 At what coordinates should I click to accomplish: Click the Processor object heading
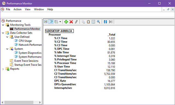point(55,35)
